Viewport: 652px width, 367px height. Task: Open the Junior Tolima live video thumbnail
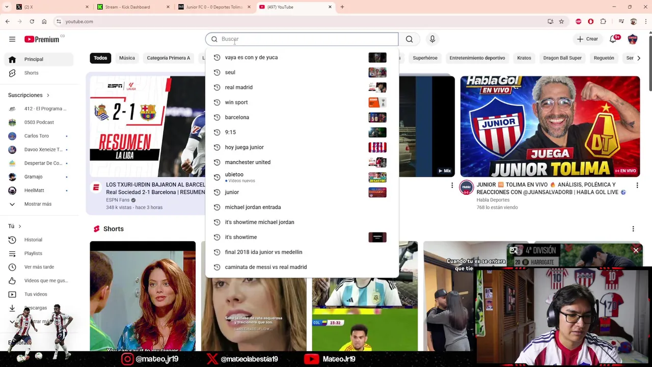tap(550, 126)
